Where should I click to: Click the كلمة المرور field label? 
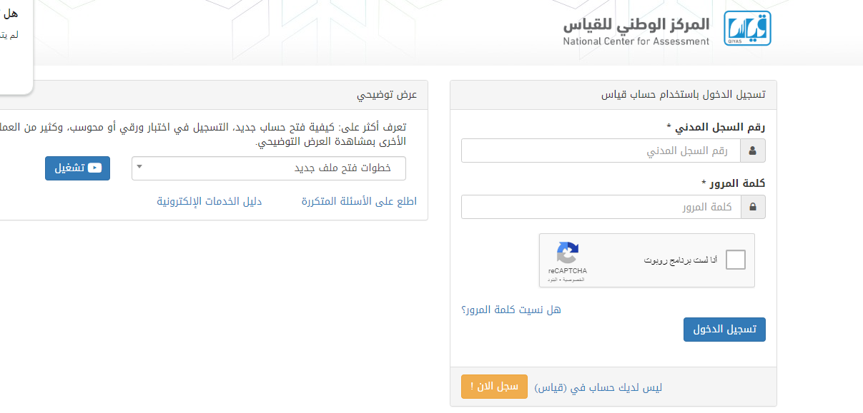pos(734,183)
